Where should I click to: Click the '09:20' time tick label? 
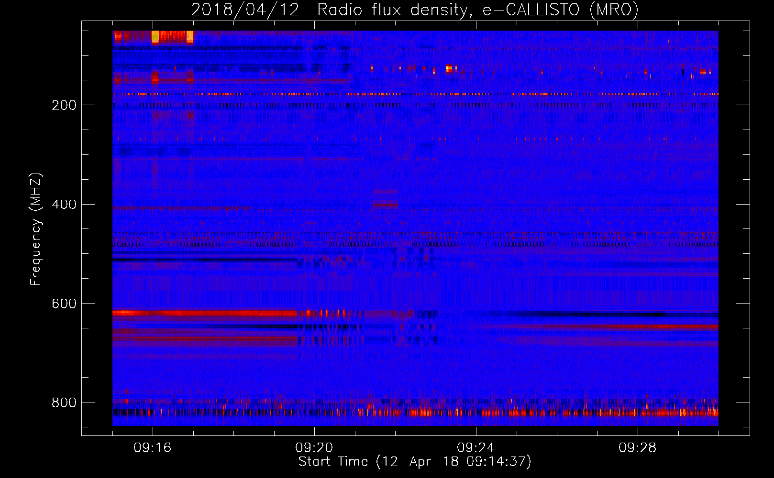tap(314, 448)
